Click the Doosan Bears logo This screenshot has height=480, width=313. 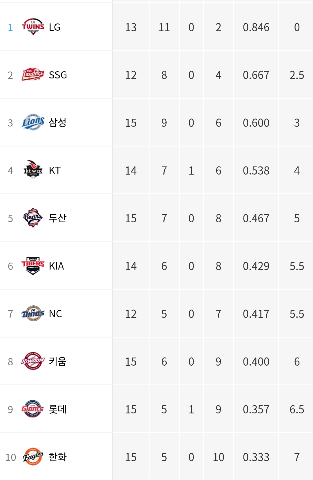(x=33, y=218)
